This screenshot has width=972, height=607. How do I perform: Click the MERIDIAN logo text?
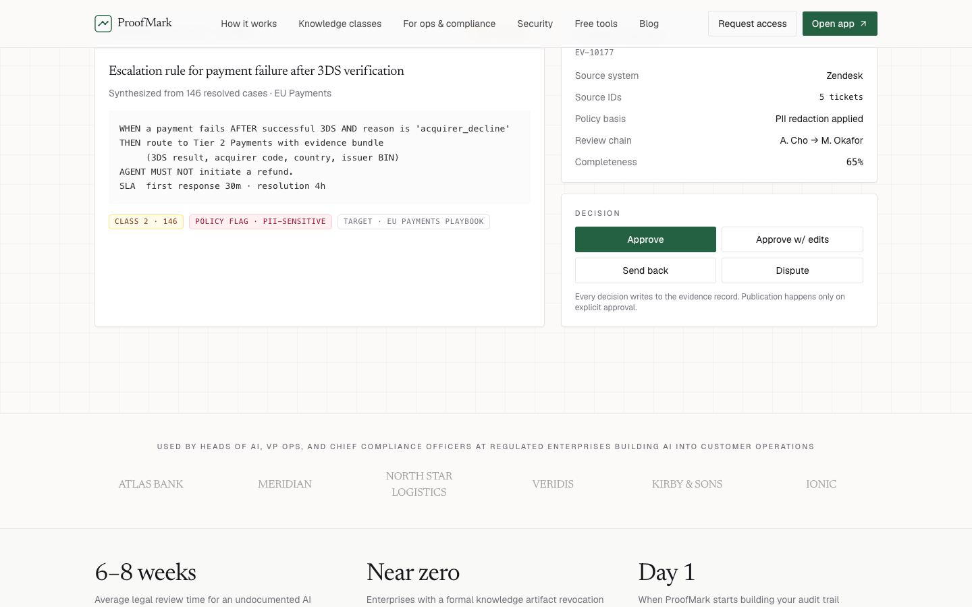pos(285,484)
